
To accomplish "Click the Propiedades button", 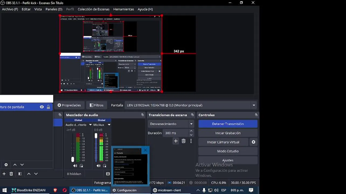I will point(69,105).
